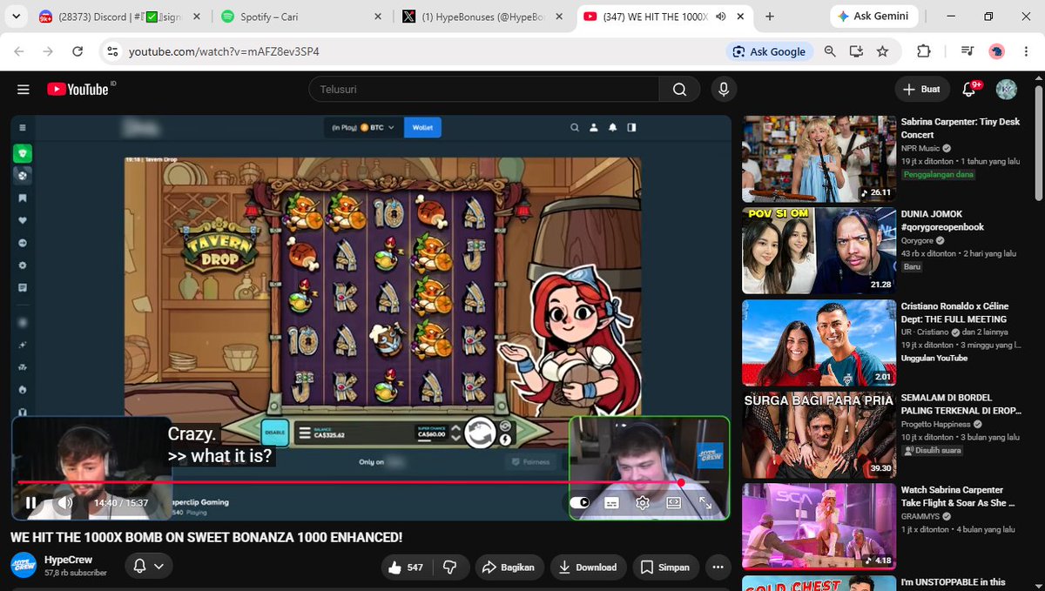Open the media control playlist icon

click(967, 51)
